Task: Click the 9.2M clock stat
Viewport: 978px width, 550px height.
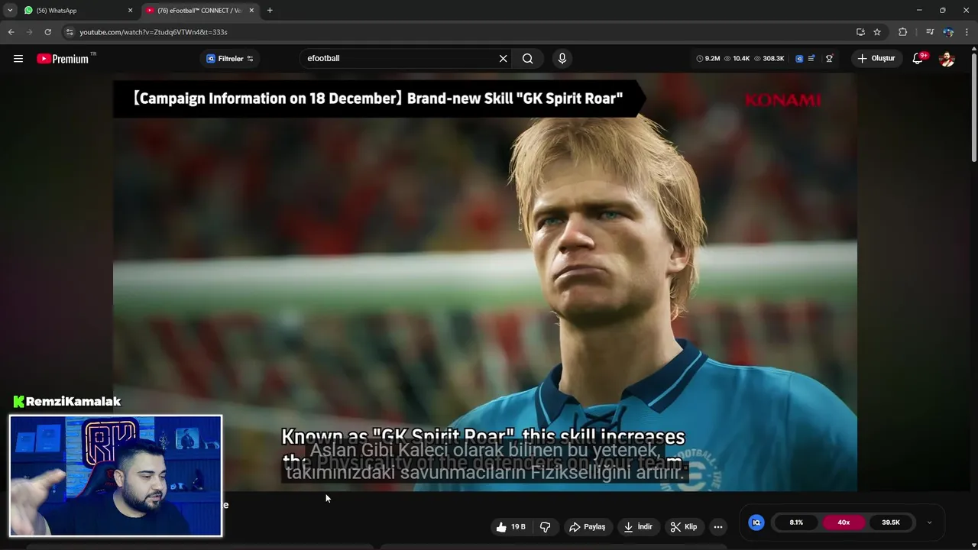Action: [708, 59]
